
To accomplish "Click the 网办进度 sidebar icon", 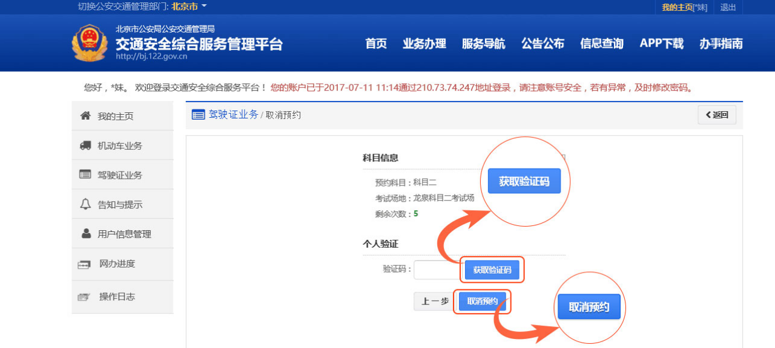I will [84, 264].
